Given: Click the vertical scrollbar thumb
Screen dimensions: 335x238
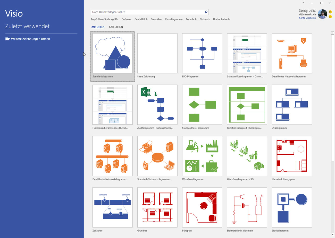Looking at the screenshot, I should tap(333, 98).
